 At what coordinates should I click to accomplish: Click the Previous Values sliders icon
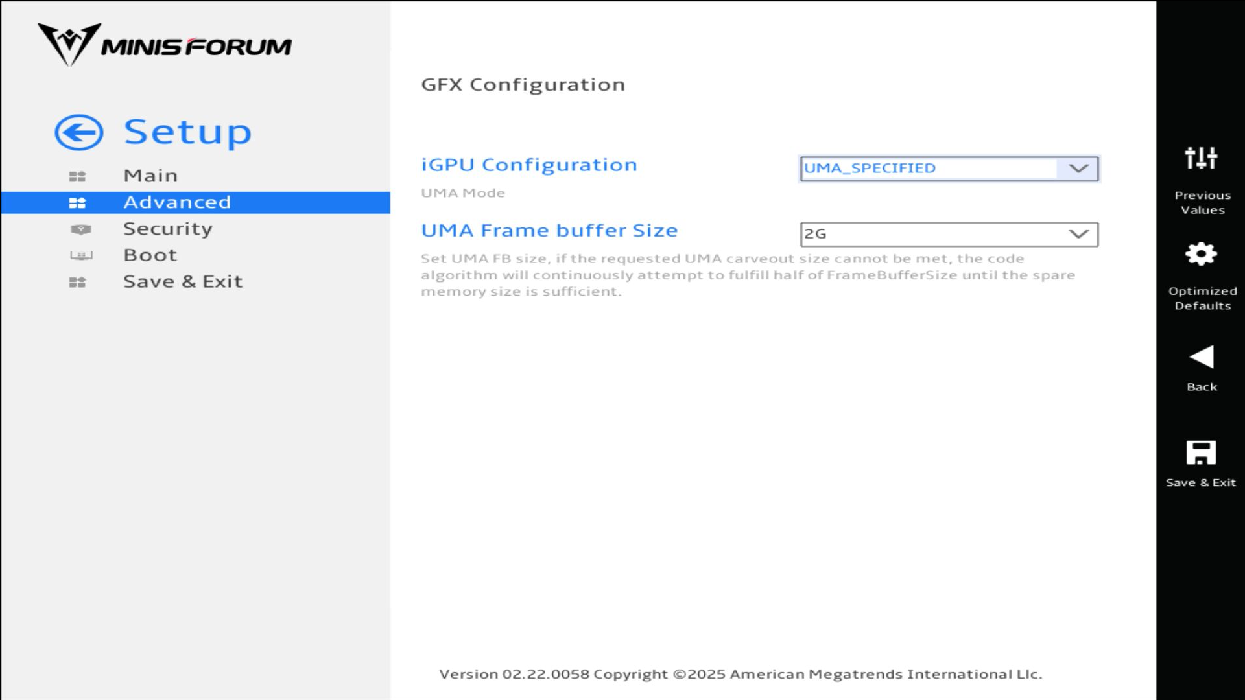pyautogui.click(x=1201, y=158)
